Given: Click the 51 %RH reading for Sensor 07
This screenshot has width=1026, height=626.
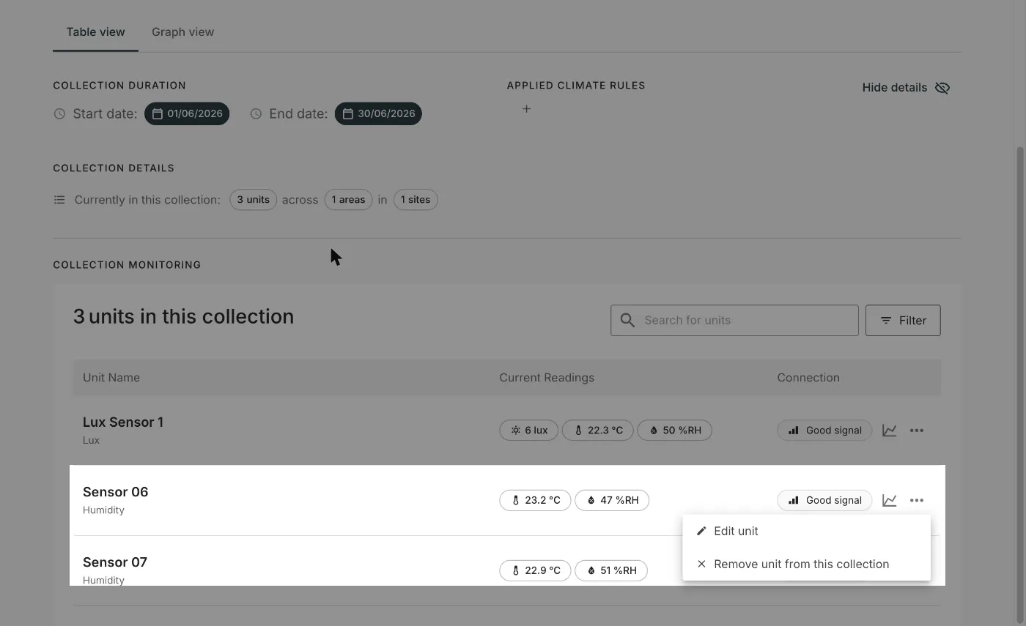Looking at the screenshot, I should click(611, 570).
